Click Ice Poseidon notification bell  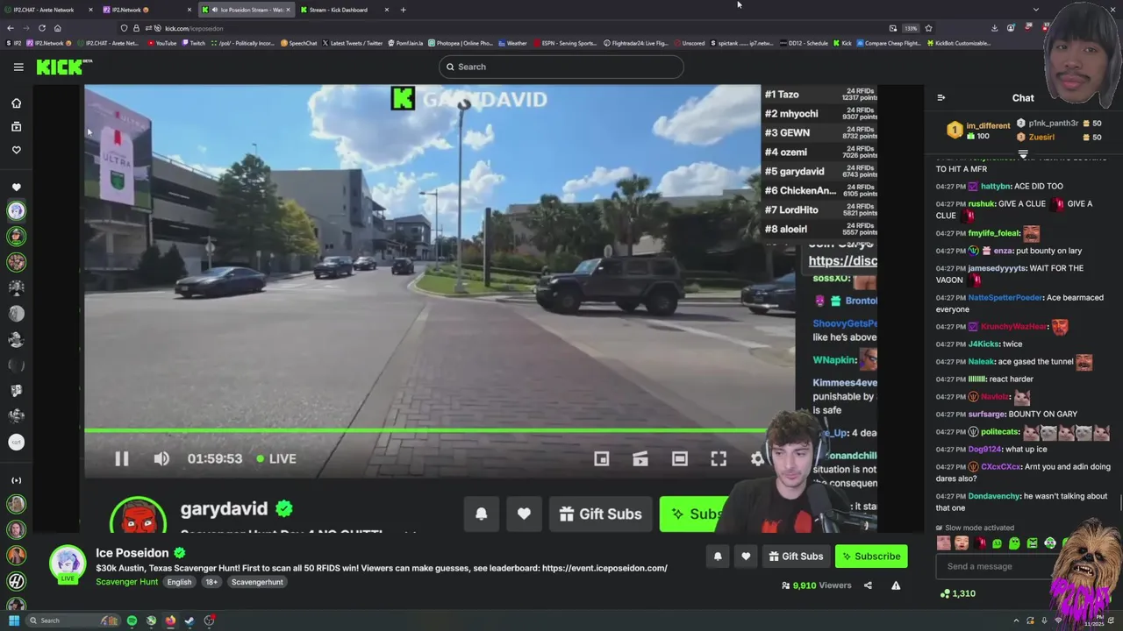(x=718, y=557)
